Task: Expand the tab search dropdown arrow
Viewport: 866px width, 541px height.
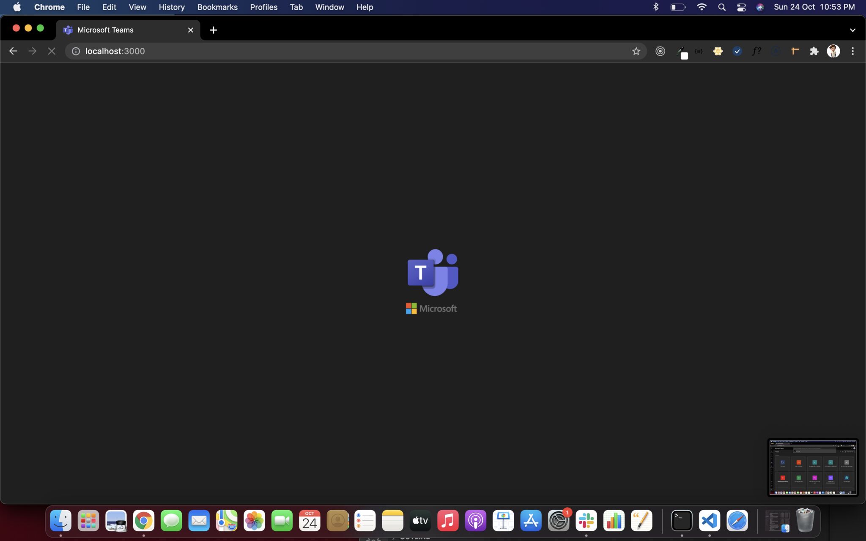Action: click(852, 30)
